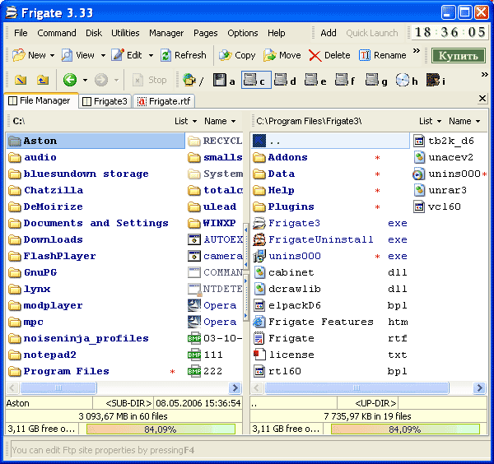Viewport: 494px width, 464px height.
Task: Open Edit button dropdown arrow
Action: 151,56
